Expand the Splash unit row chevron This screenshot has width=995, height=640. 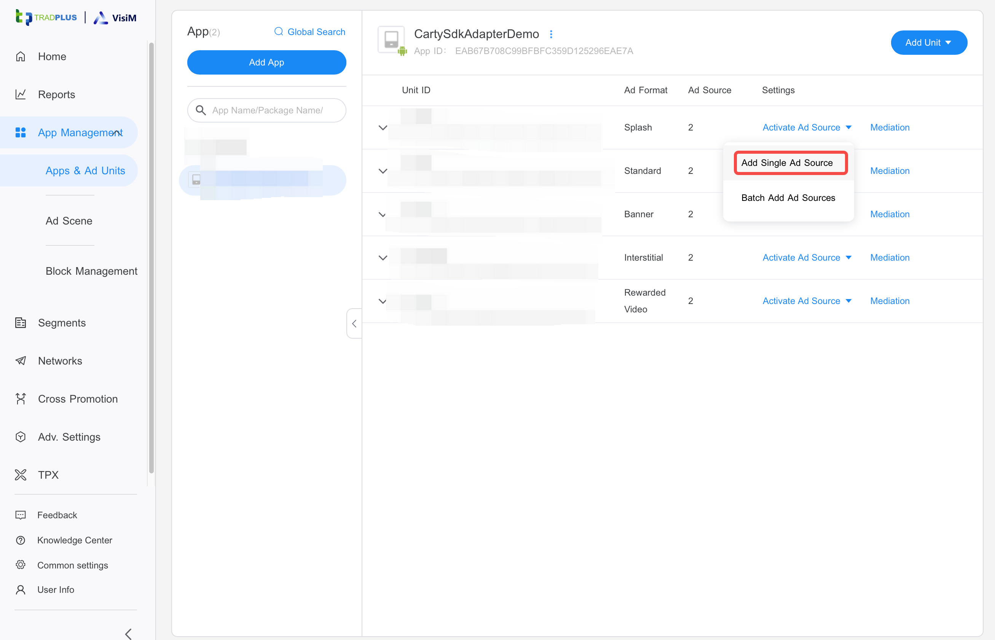coord(383,127)
